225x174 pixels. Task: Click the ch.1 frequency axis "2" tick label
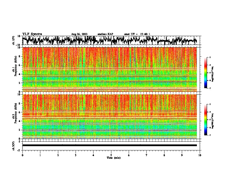pyautogui.click(x=20, y=83)
